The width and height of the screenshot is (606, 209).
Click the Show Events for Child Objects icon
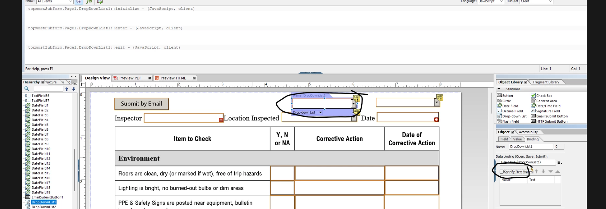coord(79,2)
